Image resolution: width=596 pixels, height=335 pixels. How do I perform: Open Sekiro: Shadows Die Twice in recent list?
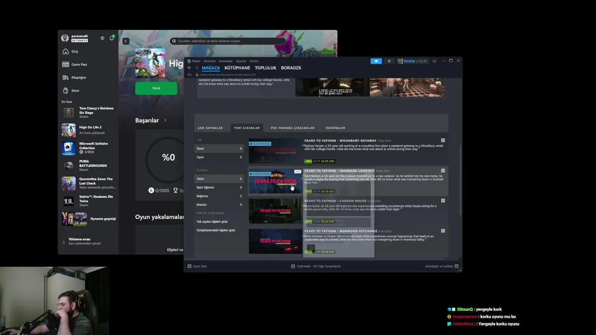point(88,201)
